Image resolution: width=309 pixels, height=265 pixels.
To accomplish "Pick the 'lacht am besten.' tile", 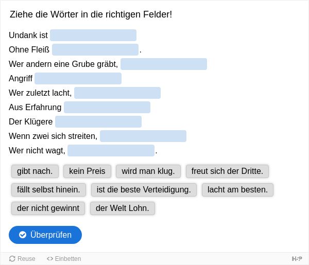I will (237, 189).
